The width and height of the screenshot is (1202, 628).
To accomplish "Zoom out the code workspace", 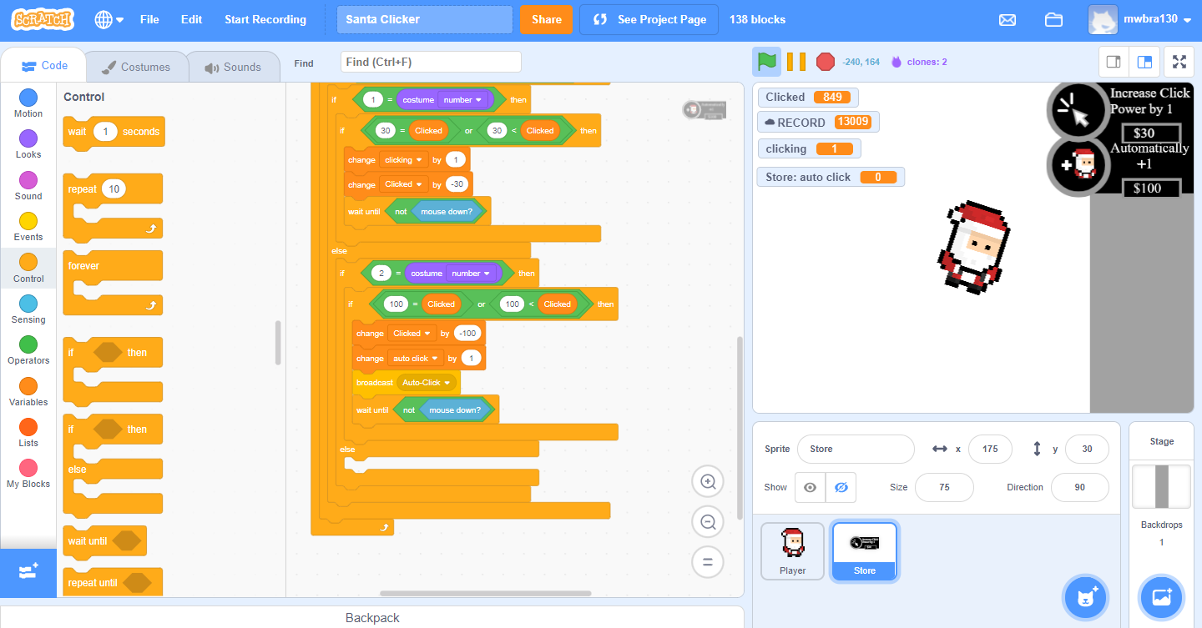I will 708,522.
